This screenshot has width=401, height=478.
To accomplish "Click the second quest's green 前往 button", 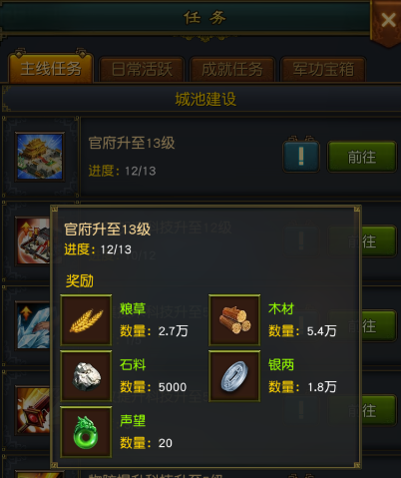I will click(x=379, y=241).
